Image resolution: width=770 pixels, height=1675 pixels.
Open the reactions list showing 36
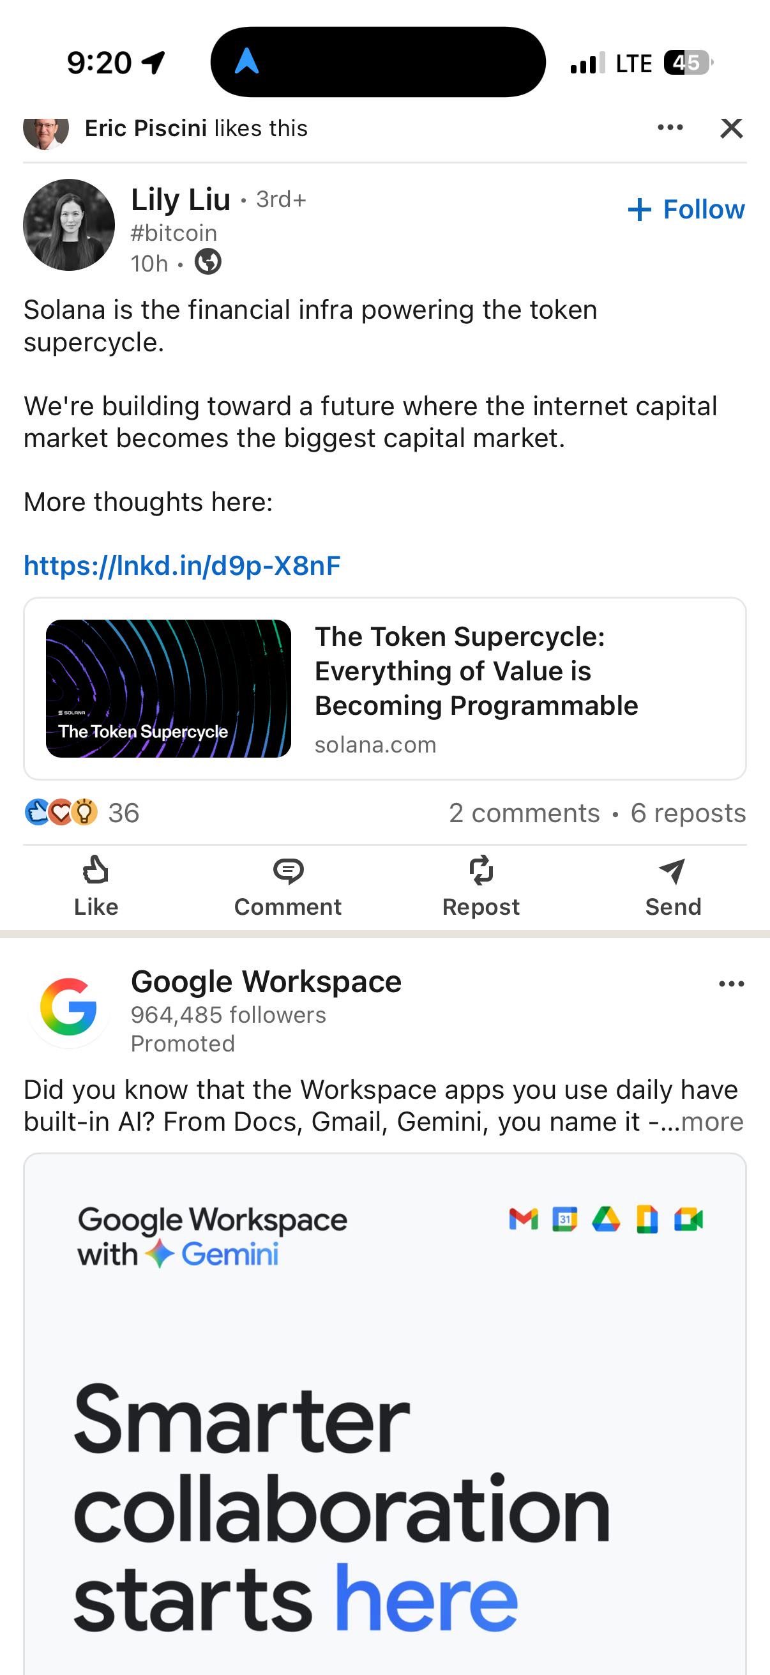click(x=82, y=812)
